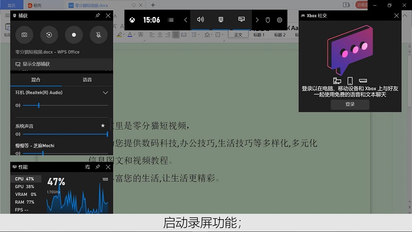Mute the headphone output speaker icon
Image resolution: width=412 pixels, height=232 pixels.
pyautogui.click(x=18, y=106)
